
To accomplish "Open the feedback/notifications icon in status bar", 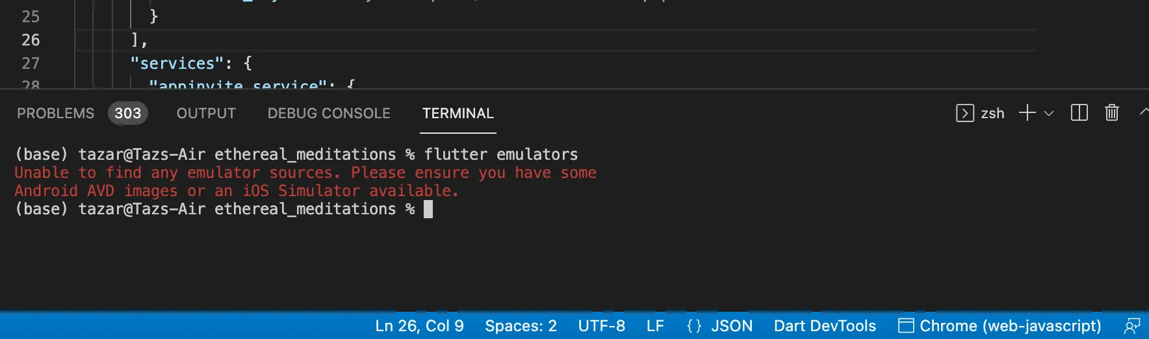I will coord(1132,325).
